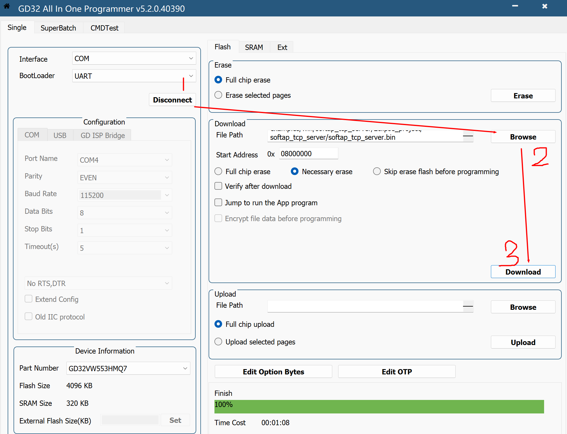Image resolution: width=567 pixels, height=434 pixels.
Task: Open the Parity dropdown
Action: (125, 178)
